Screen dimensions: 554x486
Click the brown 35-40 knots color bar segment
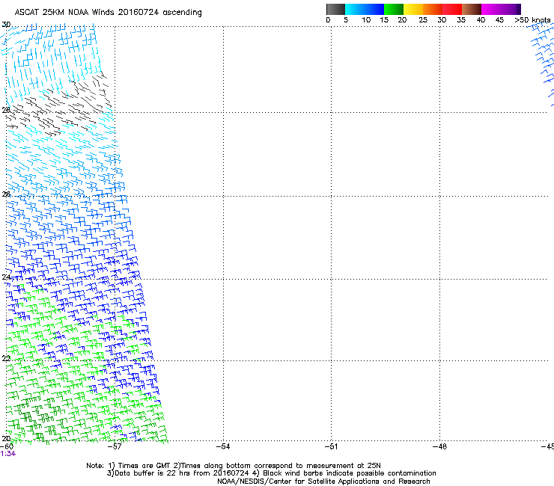(x=472, y=9)
